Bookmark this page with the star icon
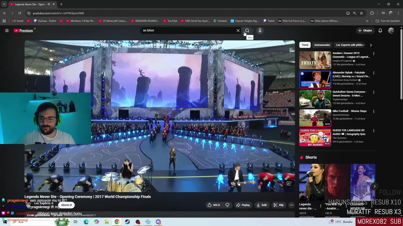 pos(361,13)
